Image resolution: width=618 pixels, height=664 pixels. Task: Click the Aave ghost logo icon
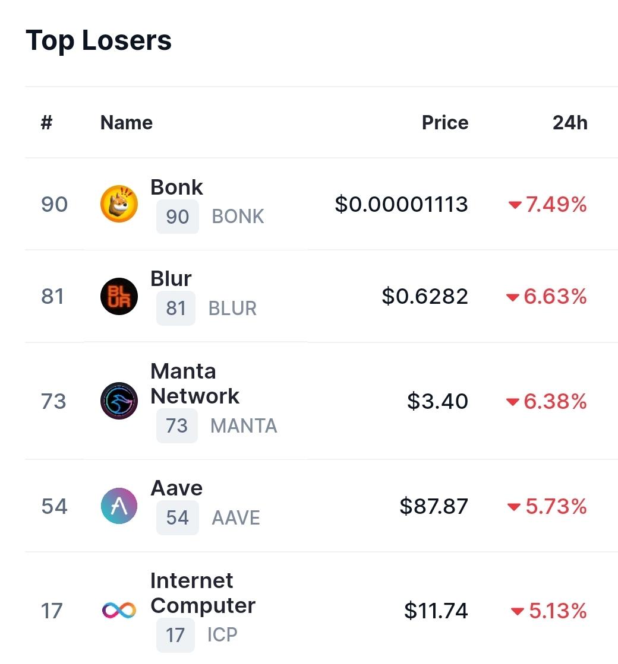point(119,506)
